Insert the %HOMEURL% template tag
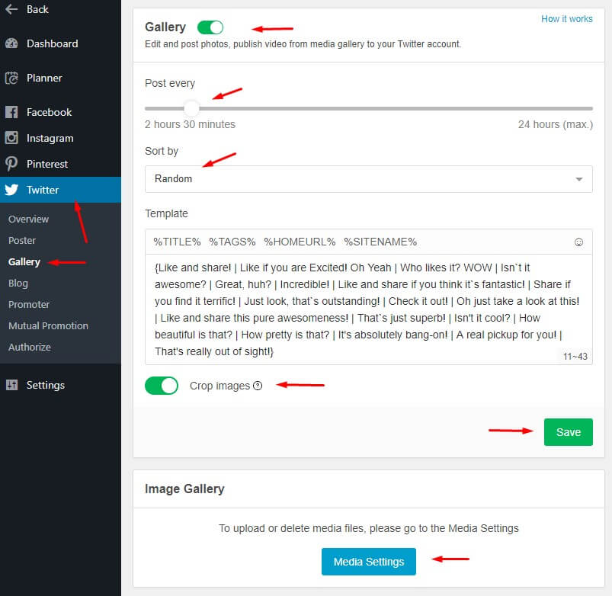 click(x=300, y=242)
